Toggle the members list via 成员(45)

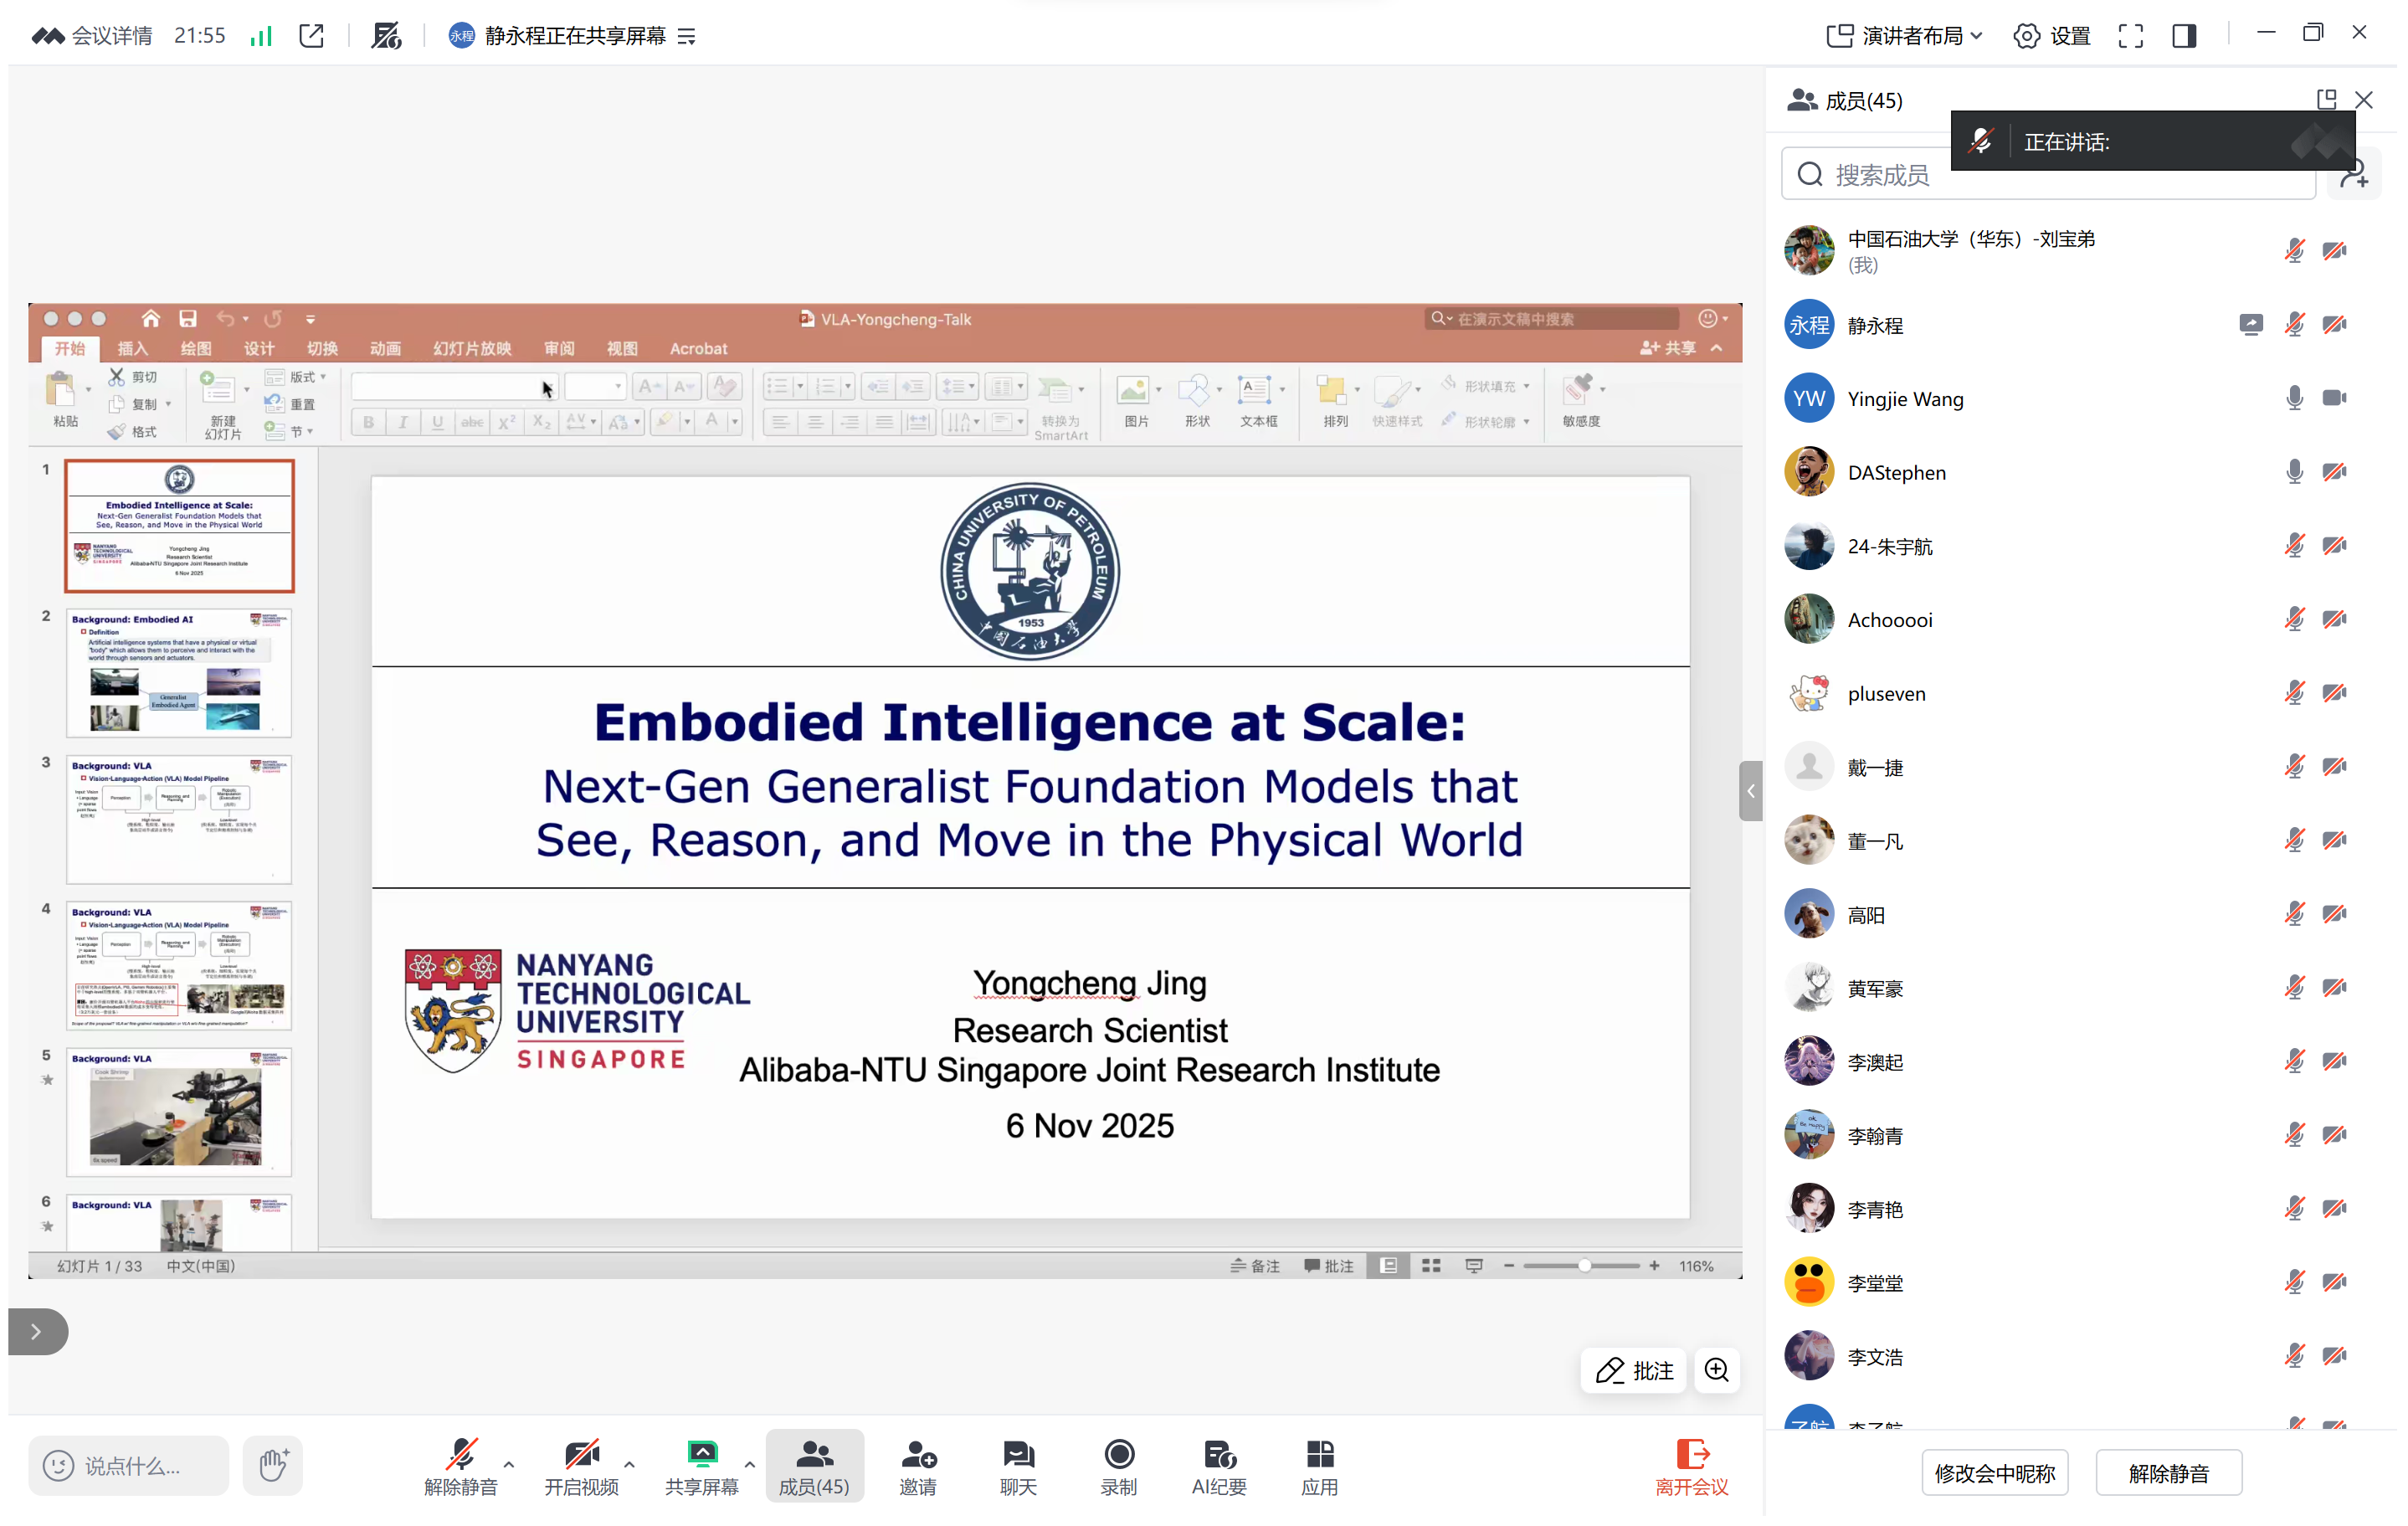[x=814, y=1466]
